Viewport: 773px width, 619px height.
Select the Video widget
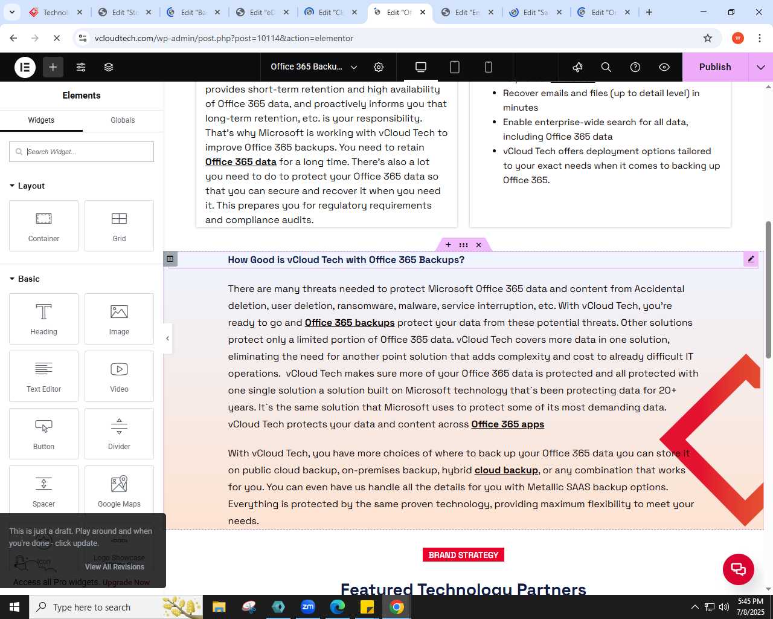119,376
